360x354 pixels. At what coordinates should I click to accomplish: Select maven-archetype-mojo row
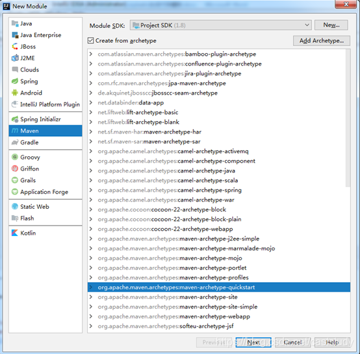point(219,258)
